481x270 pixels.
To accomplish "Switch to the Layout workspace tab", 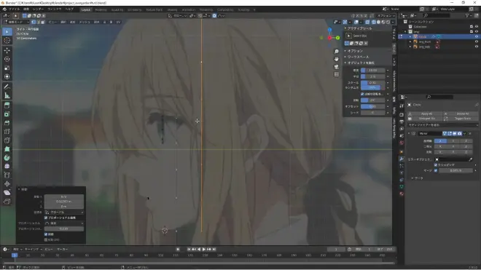I will 85,9.
